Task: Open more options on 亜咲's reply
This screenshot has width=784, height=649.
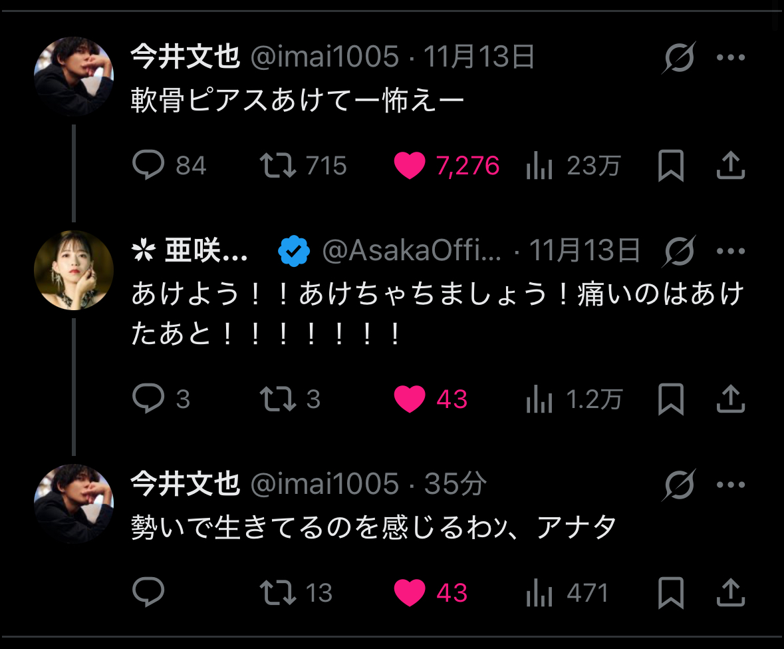Action: [x=731, y=251]
